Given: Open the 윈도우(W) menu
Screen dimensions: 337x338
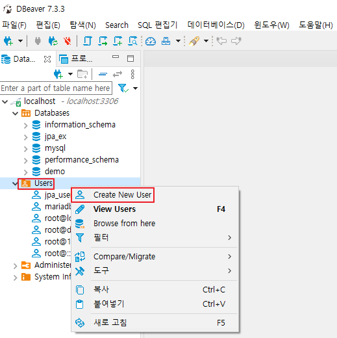Looking at the screenshot, I should tap(271, 25).
